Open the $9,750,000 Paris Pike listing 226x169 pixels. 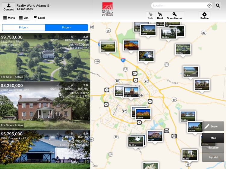pos(45,57)
